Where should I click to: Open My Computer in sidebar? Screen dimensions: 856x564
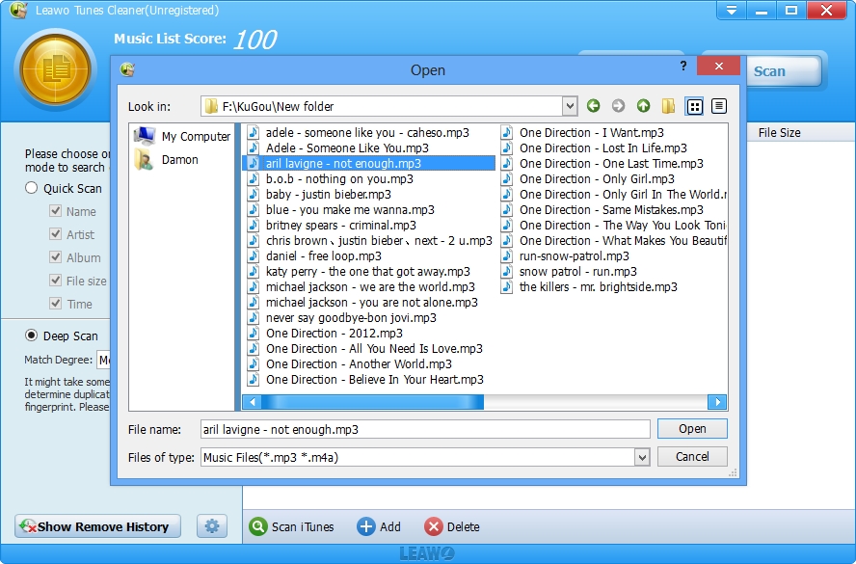coord(183,137)
